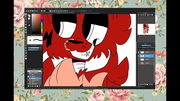This screenshot has width=180, height=101.
Task: Select the Bucket fill tool
Action: click(x=26, y=30)
